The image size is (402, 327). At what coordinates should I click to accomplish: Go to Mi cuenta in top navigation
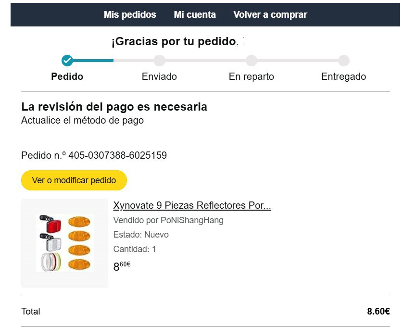click(195, 15)
